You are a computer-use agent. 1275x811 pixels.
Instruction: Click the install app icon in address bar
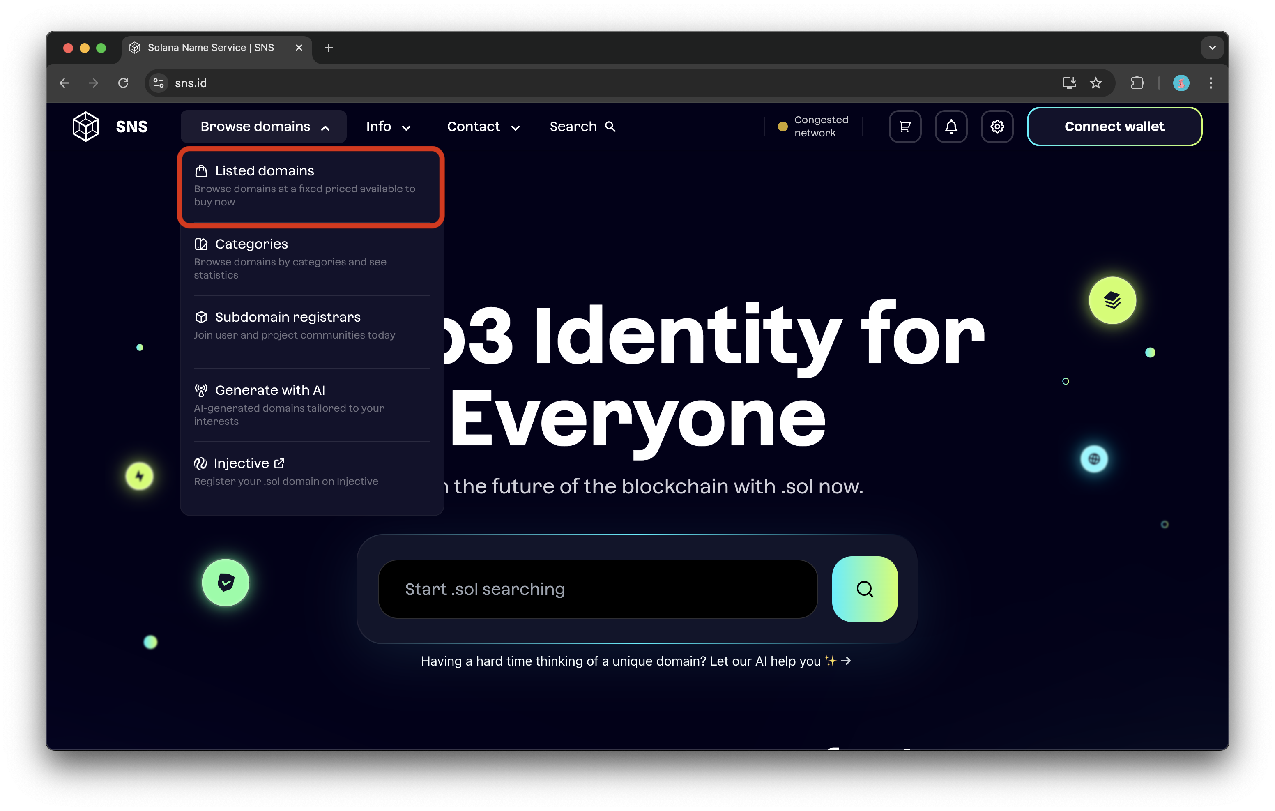pyautogui.click(x=1069, y=83)
